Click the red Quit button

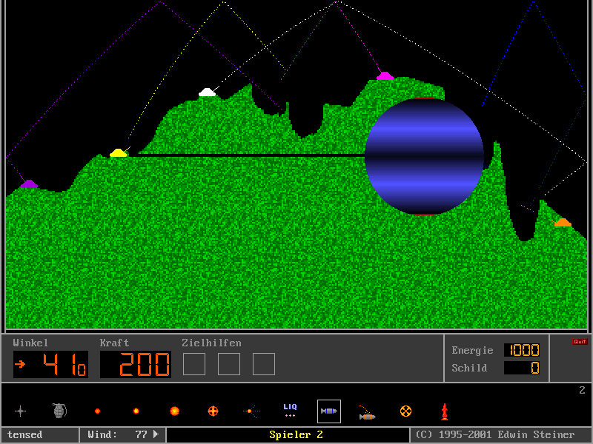pyautogui.click(x=579, y=342)
